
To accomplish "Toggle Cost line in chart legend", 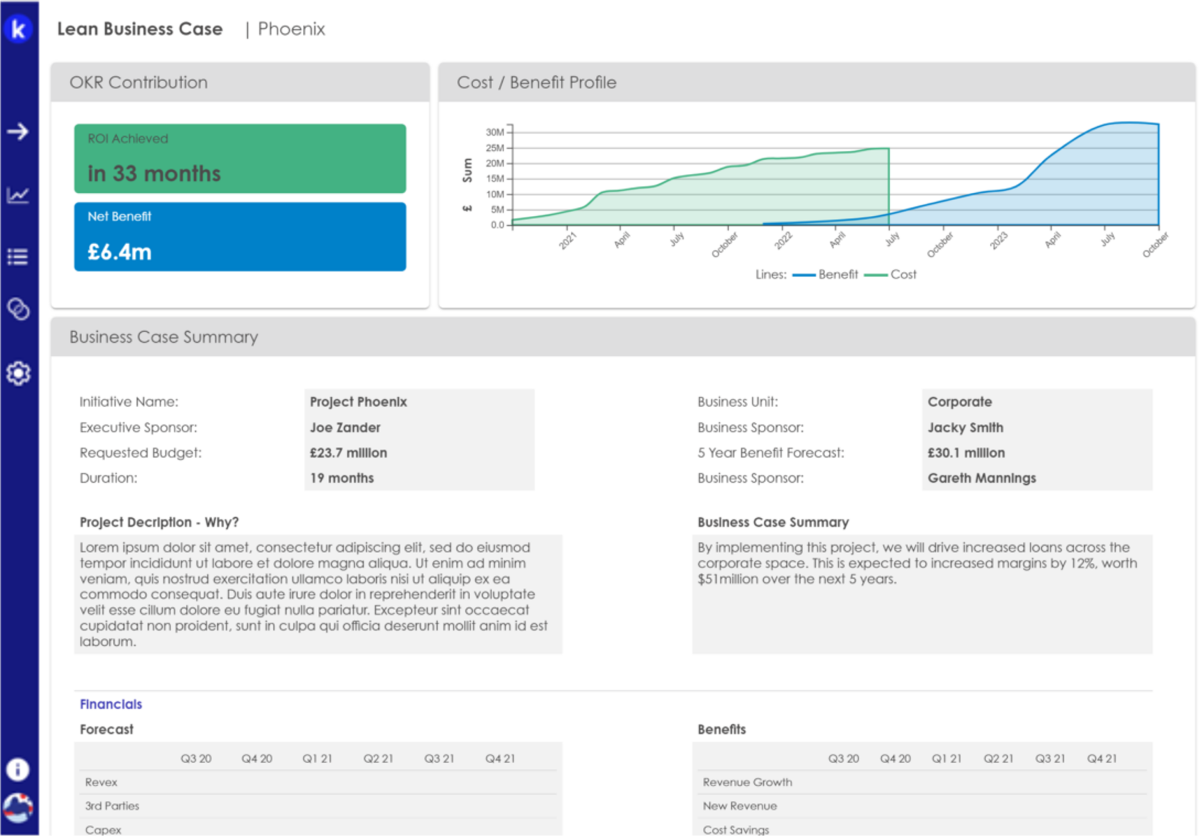I will (x=891, y=275).
